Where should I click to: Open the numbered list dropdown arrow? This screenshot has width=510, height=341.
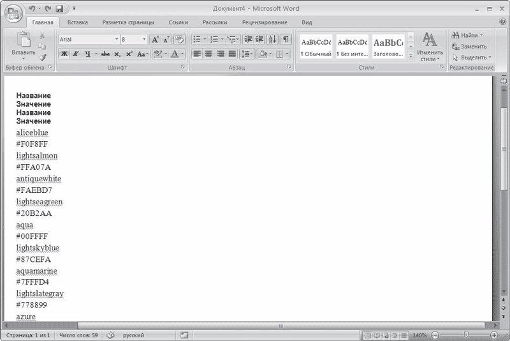tap(222, 40)
